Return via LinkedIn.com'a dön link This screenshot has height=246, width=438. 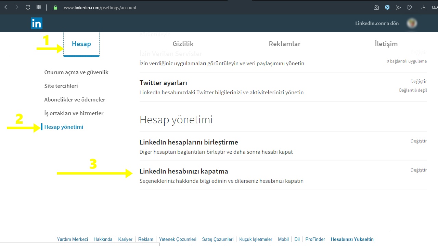pos(377,23)
